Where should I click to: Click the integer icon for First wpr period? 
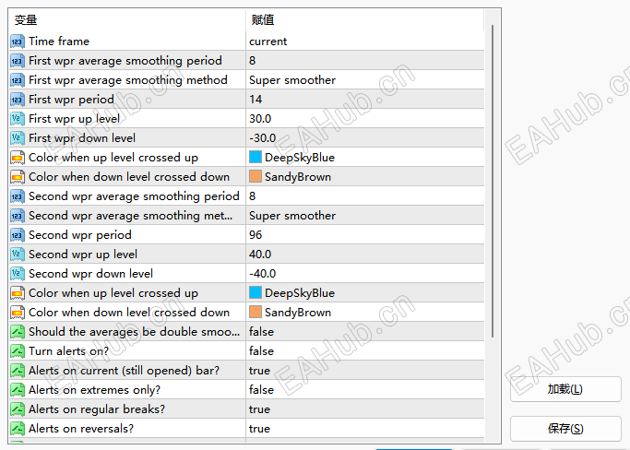pos(18,100)
